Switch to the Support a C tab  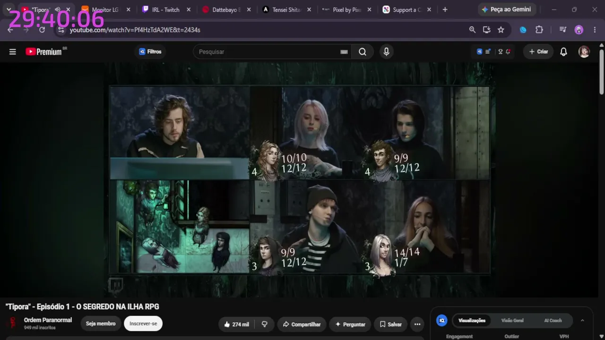(x=407, y=9)
